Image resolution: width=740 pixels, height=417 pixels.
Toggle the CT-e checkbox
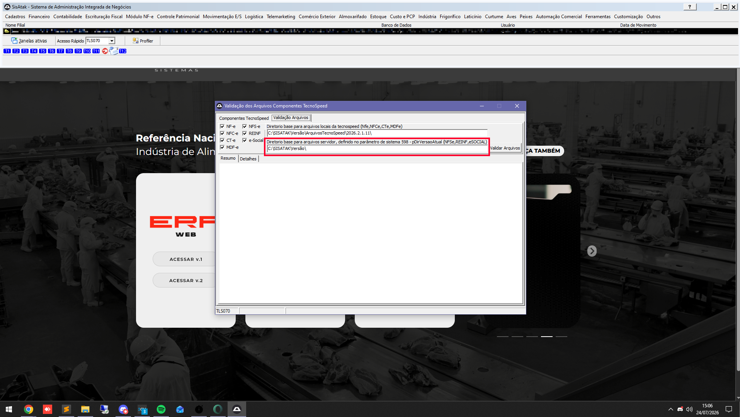(x=222, y=140)
